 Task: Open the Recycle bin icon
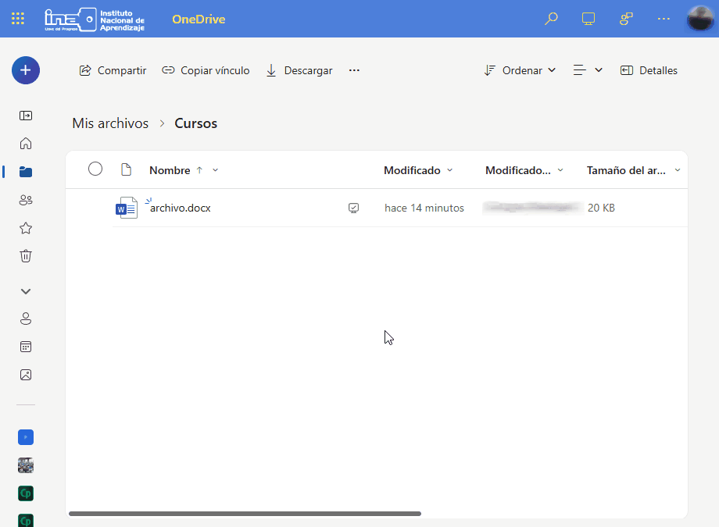tap(26, 256)
